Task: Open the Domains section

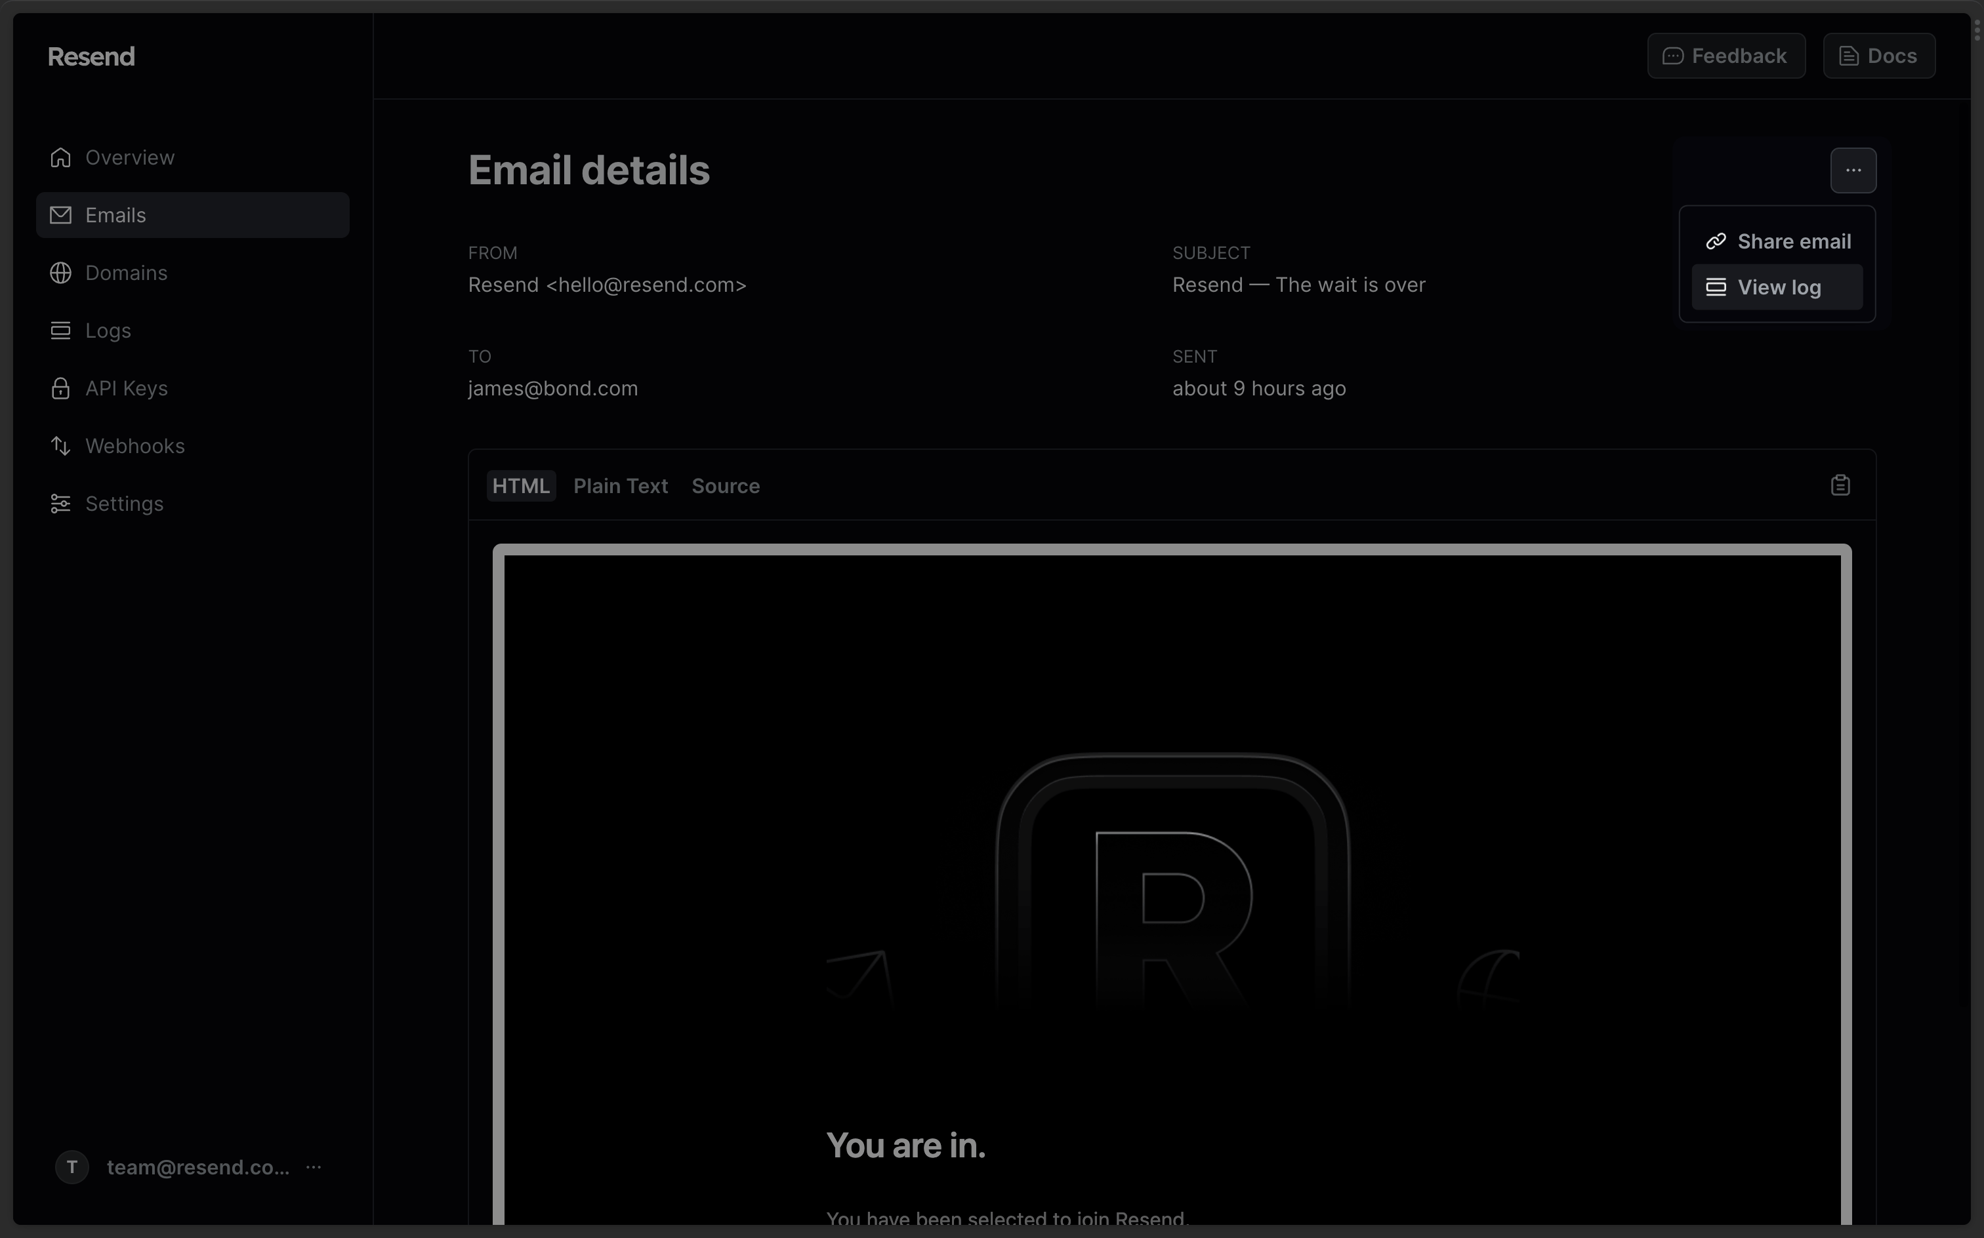Action: click(x=192, y=273)
